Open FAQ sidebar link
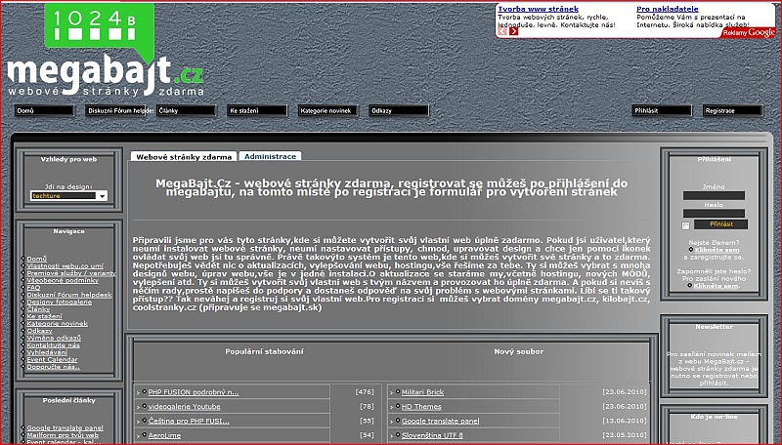782x445 pixels. point(33,288)
